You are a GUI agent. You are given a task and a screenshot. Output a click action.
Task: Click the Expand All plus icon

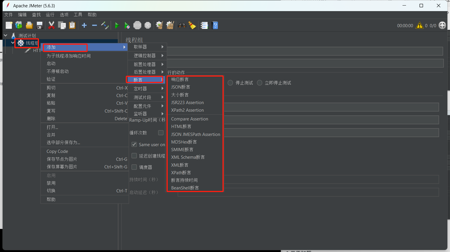(x=84, y=25)
